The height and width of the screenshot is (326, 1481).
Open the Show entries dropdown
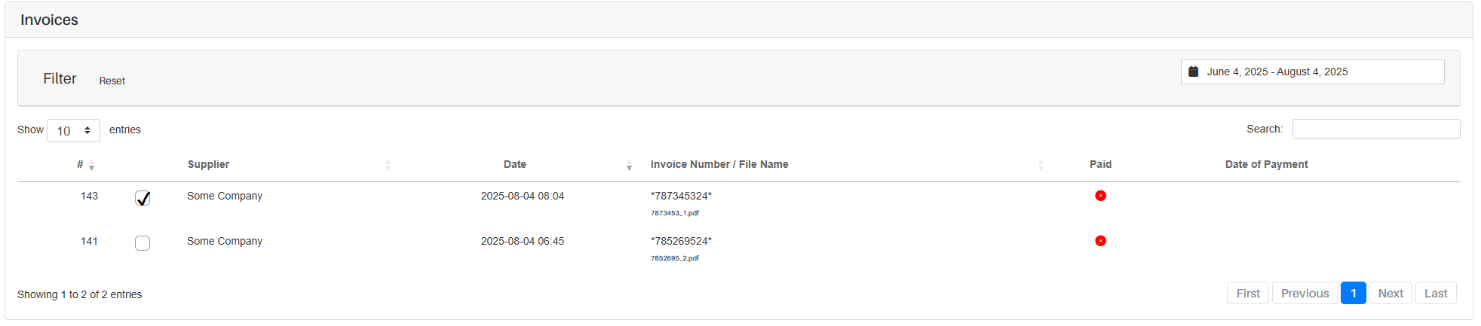(73, 130)
